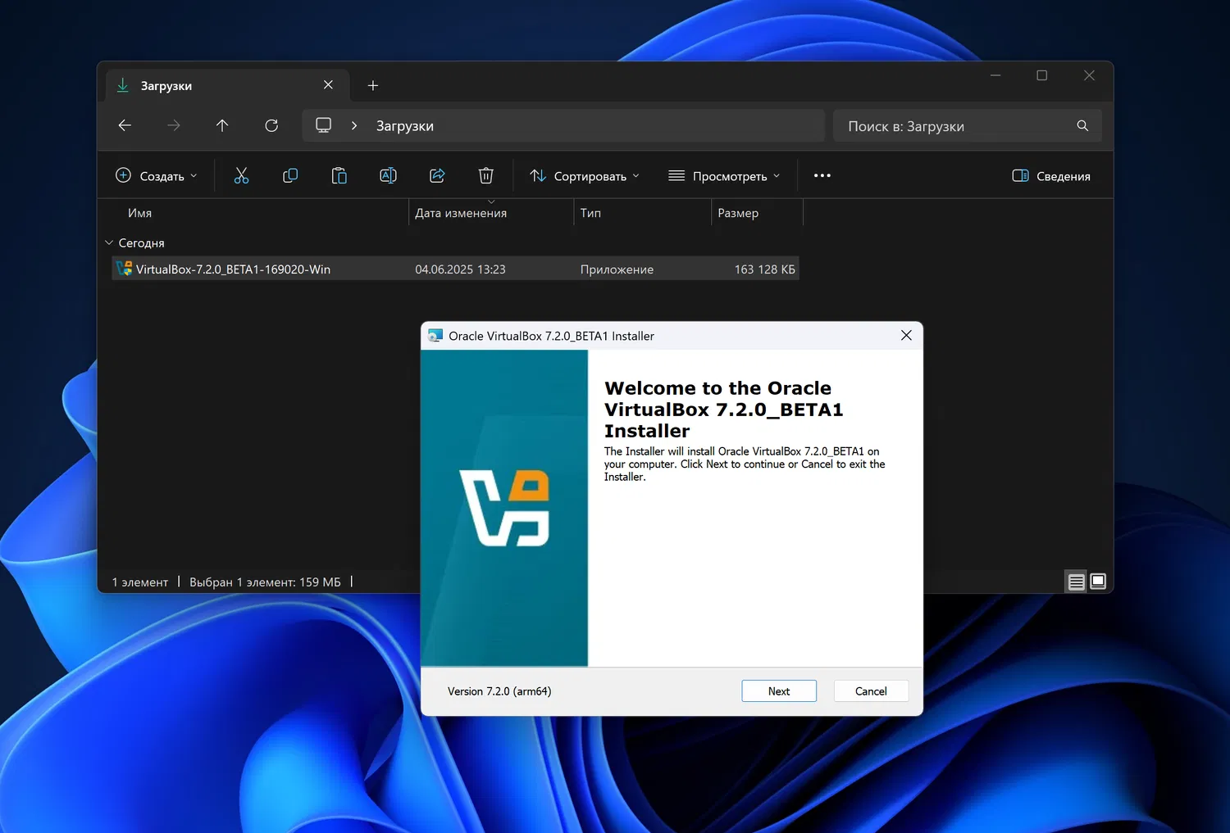Open the three-dot more options menu
The height and width of the screenshot is (833, 1230).
click(x=822, y=175)
